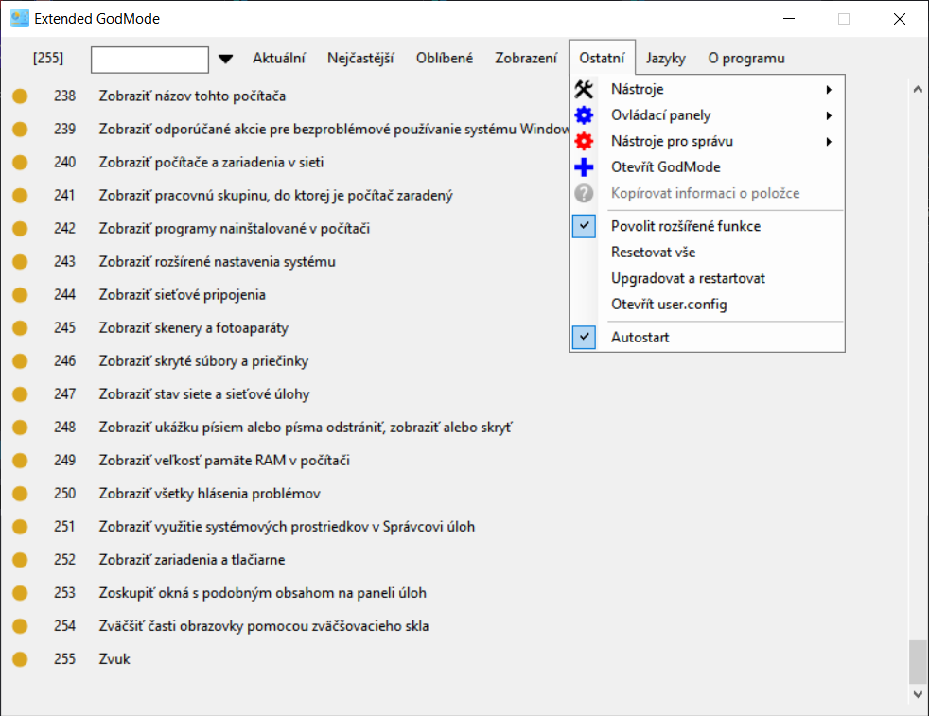Toggle the Povolit rozšířené funkce checkmark
929x716 pixels.
click(585, 226)
